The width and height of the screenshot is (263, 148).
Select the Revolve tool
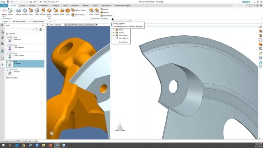click(x=25, y=12)
